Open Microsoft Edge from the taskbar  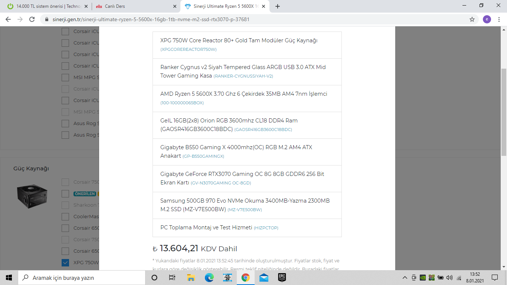tap(209, 278)
